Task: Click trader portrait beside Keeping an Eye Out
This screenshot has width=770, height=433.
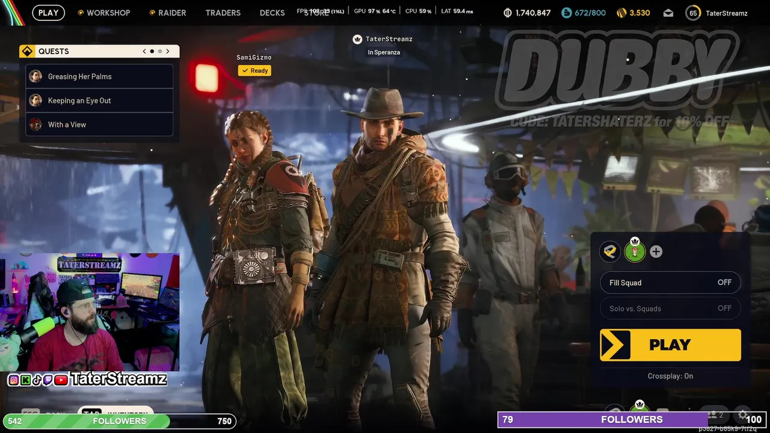Action: (x=36, y=100)
